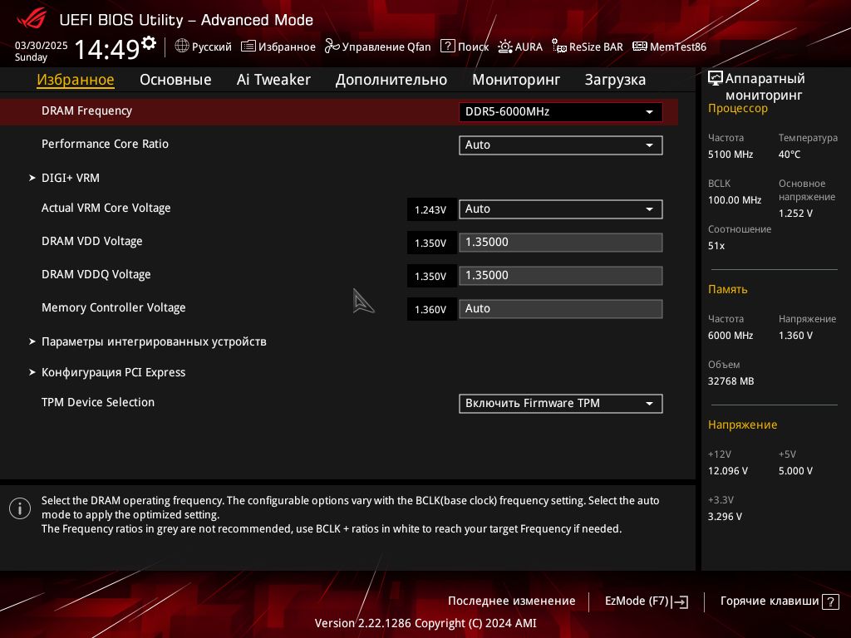Click the Память section heading
The image size is (851, 638).
point(728,290)
